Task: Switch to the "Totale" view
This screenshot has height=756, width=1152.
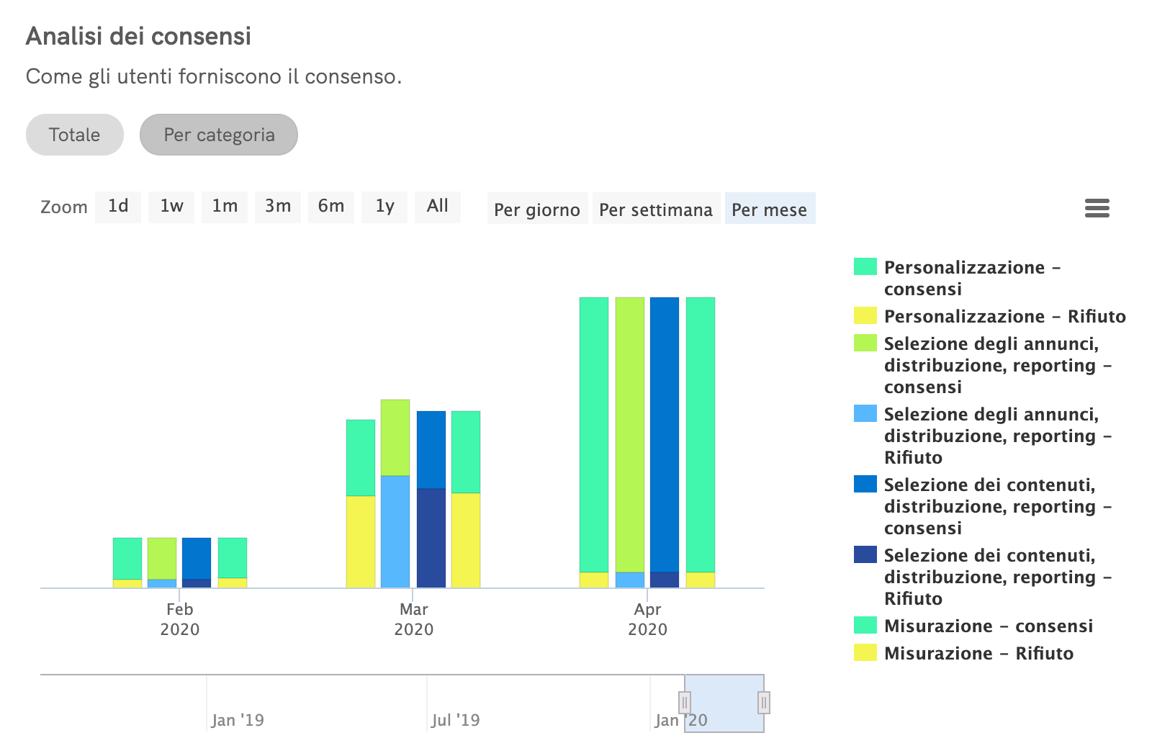Action: (x=74, y=135)
